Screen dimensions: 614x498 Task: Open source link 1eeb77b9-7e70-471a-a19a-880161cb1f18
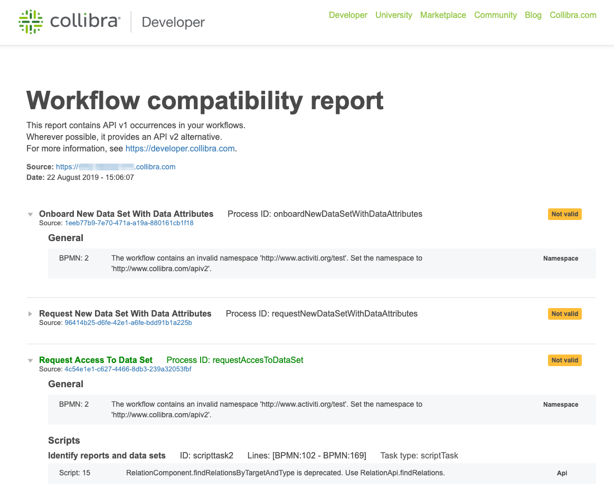[129, 223]
